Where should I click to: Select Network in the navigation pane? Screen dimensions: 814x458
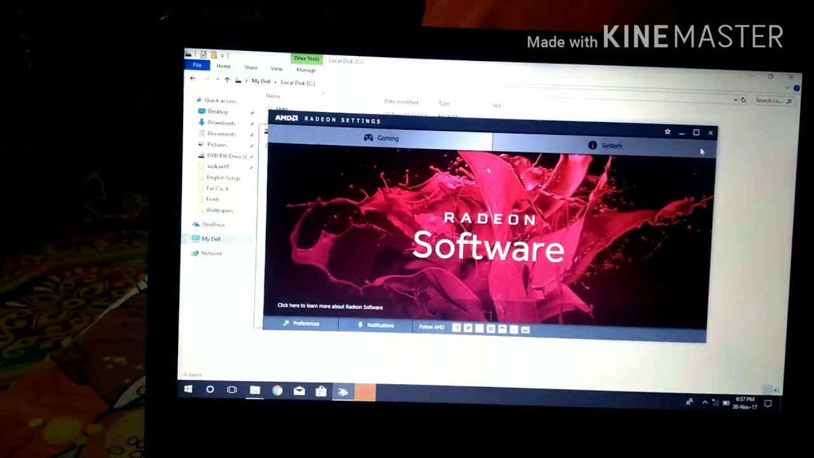[207, 253]
